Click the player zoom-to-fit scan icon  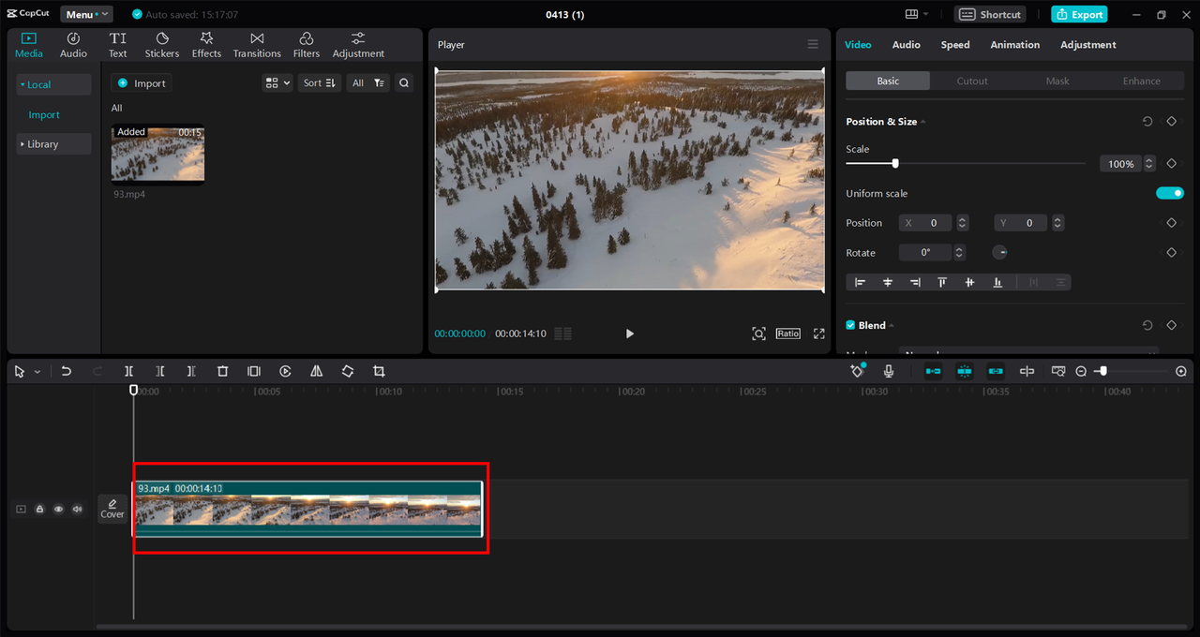pyautogui.click(x=758, y=333)
